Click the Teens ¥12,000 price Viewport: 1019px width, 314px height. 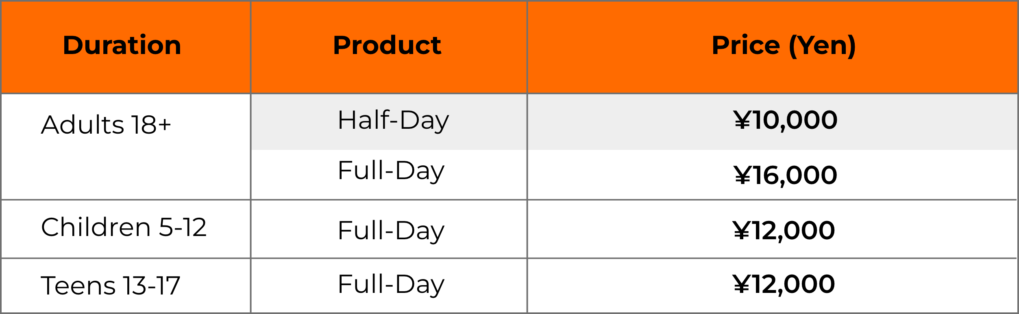tap(784, 284)
